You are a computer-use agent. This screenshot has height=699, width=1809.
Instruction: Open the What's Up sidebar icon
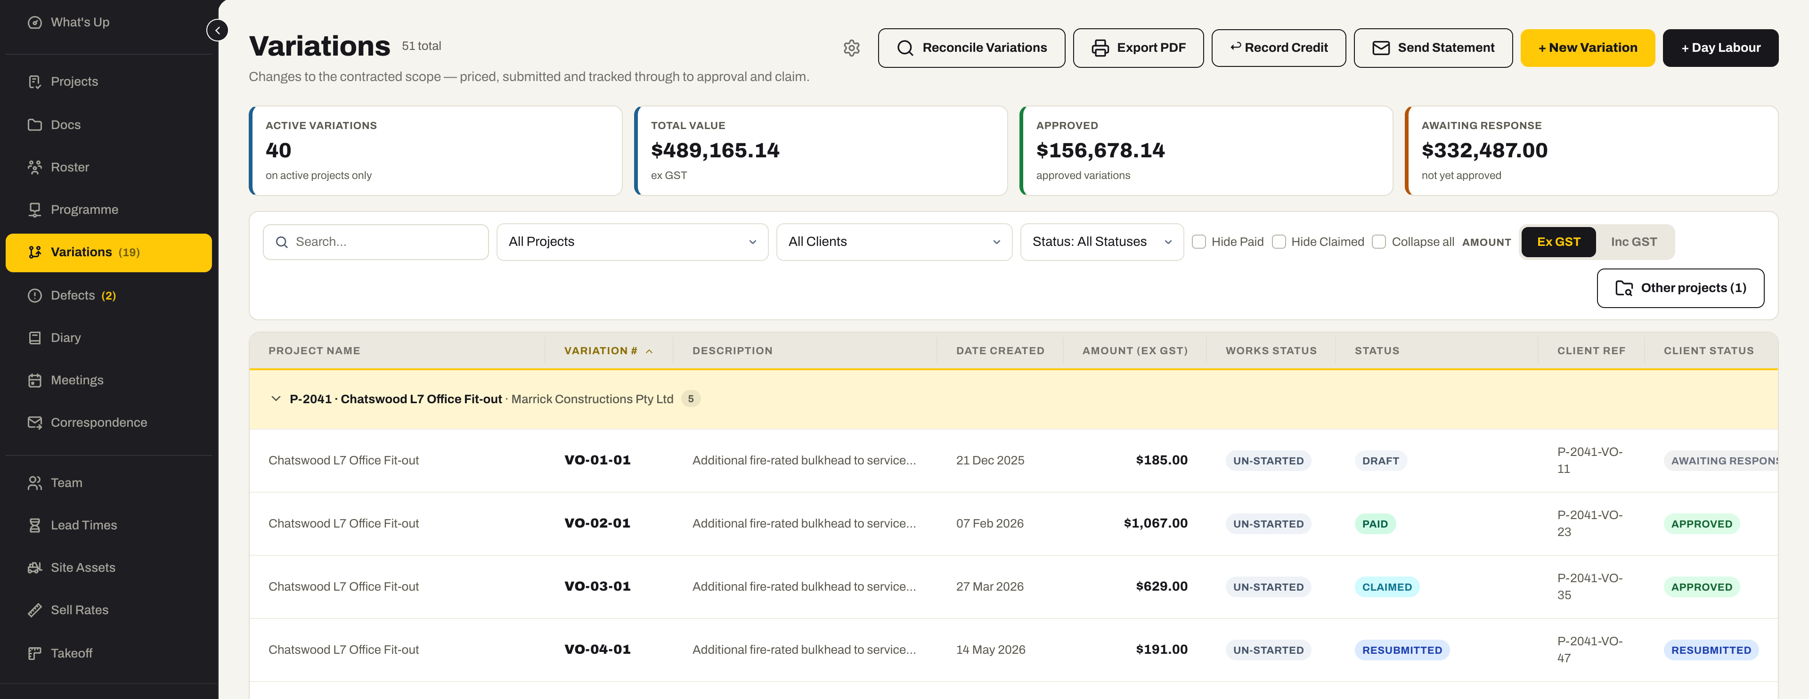(x=34, y=23)
